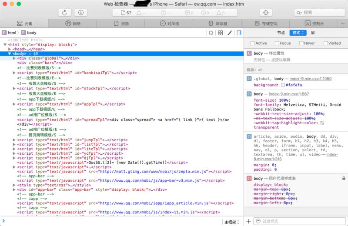Open the index-11.min.js script src link

point(148,212)
